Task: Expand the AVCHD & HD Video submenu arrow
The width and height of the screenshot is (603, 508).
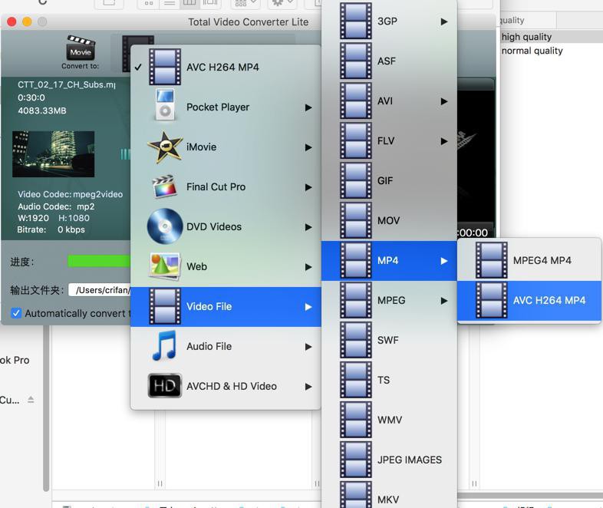Action: (x=308, y=387)
